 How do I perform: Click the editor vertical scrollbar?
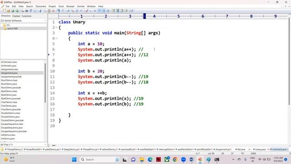pos(289,61)
